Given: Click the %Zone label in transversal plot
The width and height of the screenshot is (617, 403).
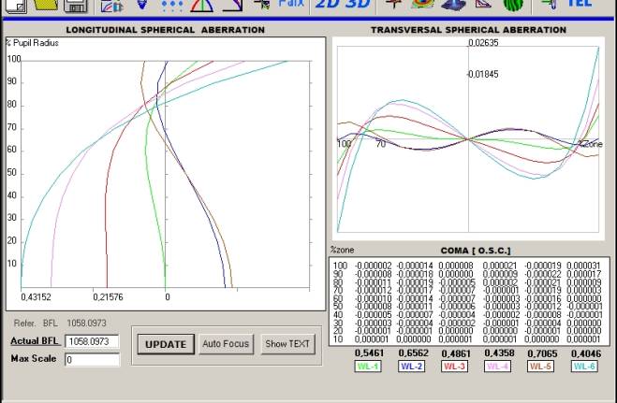Looking at the screenshot, I should 590,144.
